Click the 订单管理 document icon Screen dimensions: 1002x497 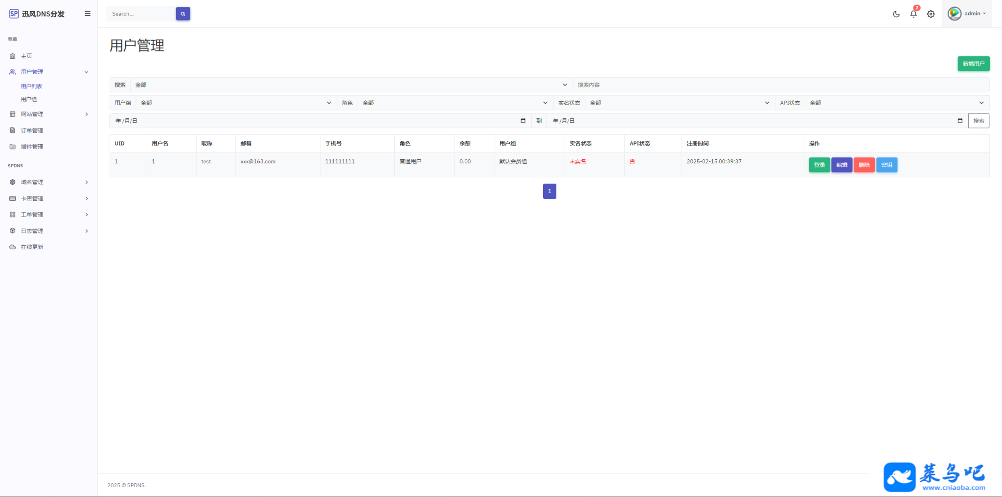click(x=13, y=130)
